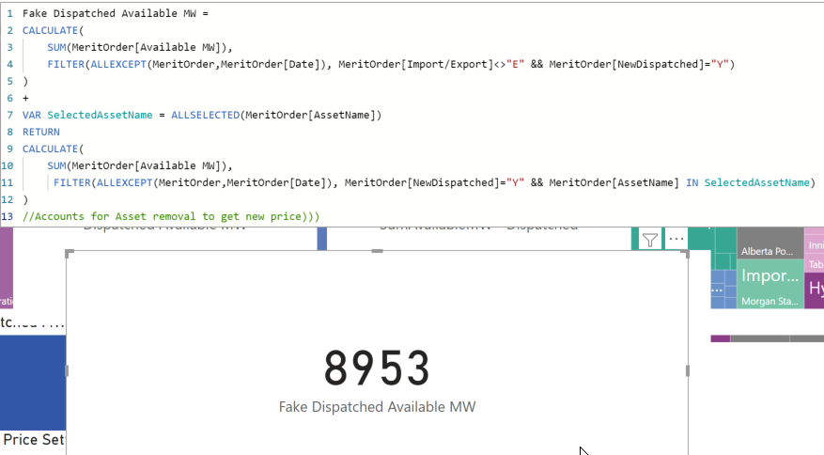Select the Alberta Po... treemap tile
Screen dimensions: 824x455
pos(770,243)
